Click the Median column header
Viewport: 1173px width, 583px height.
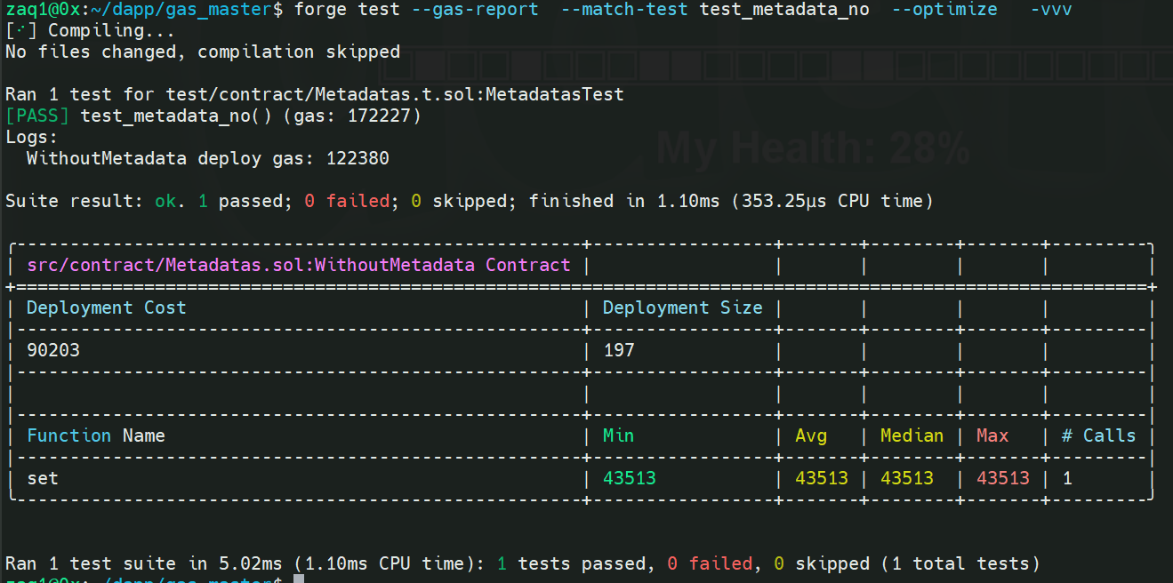point(912,435)
